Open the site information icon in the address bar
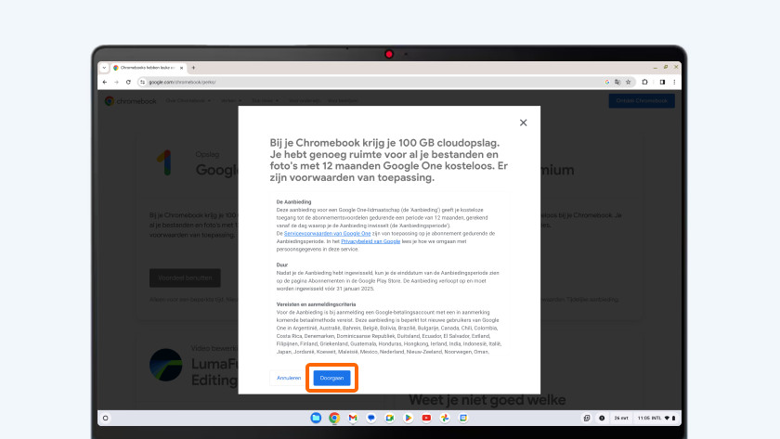 coord(142,82)
